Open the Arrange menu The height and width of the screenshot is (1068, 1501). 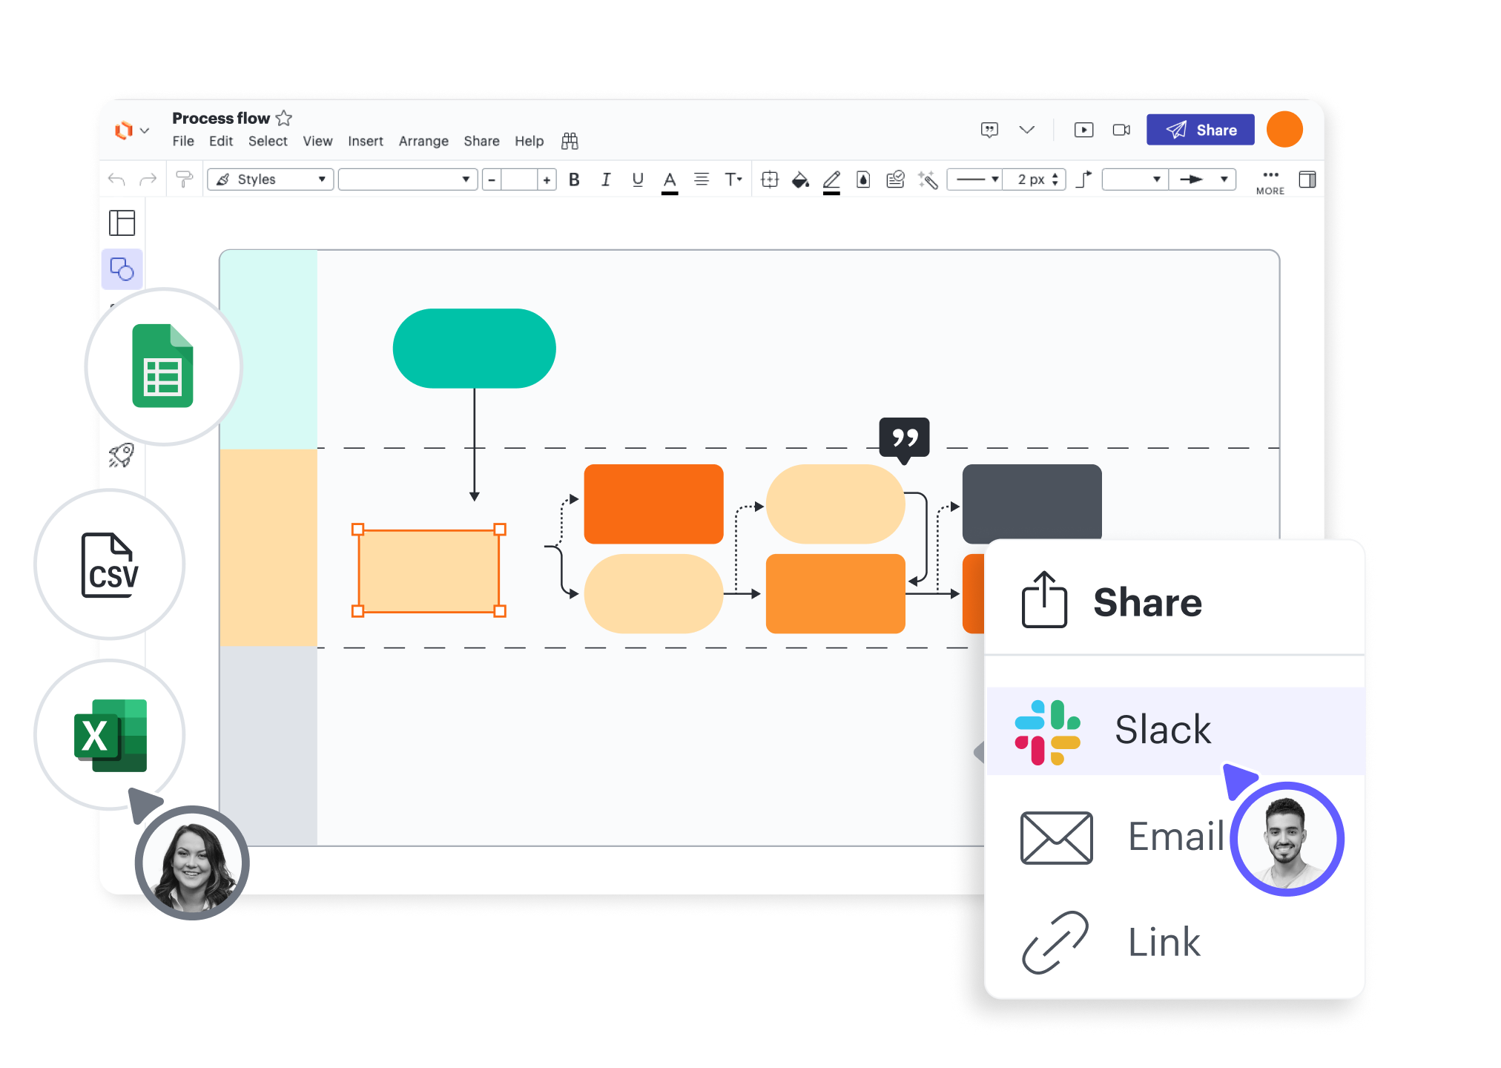(x=423, y=141)
